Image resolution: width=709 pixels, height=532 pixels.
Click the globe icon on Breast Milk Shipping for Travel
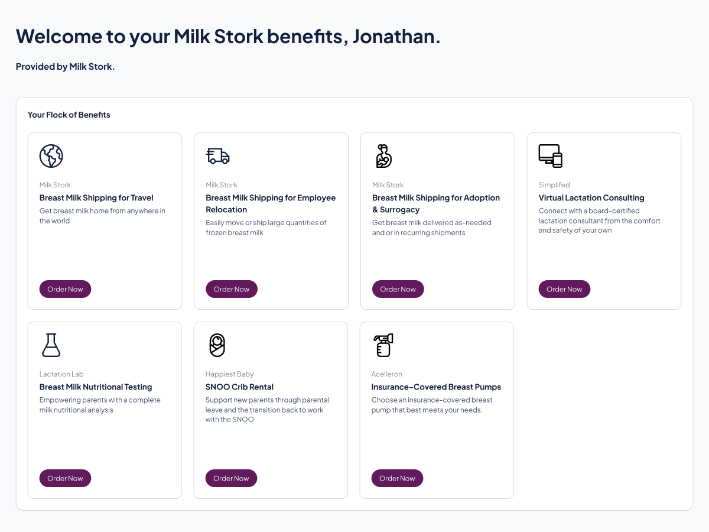tap(51, 155)
